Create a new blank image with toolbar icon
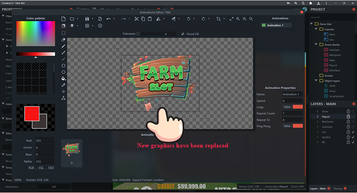The image size is (357, 193). [x=63, y=19]
